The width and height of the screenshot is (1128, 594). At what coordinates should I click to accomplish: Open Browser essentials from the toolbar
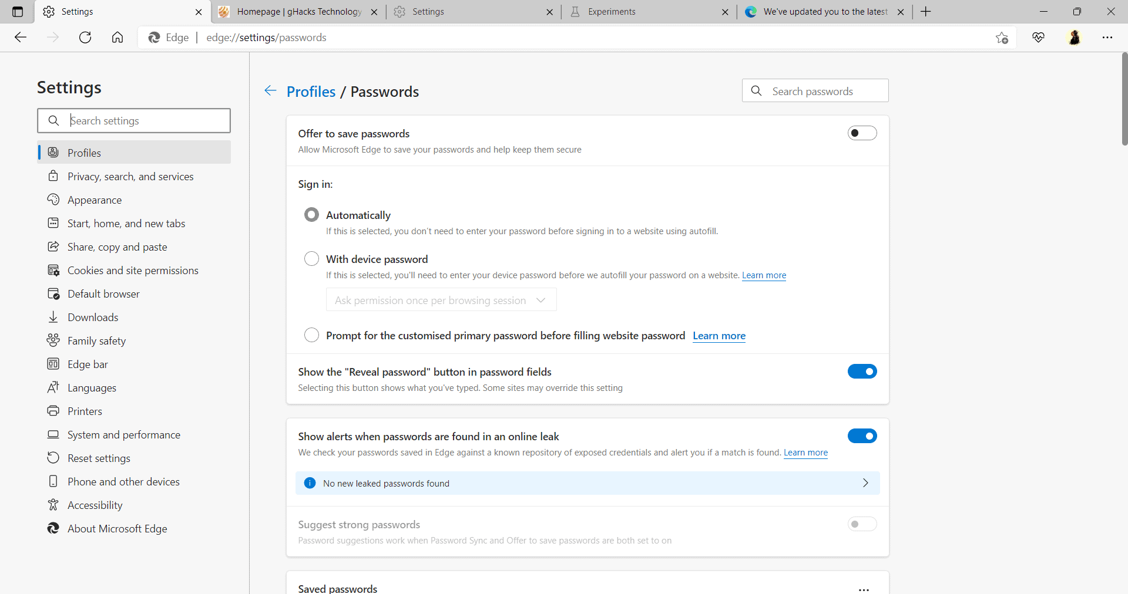click(x=1038, y=37)
